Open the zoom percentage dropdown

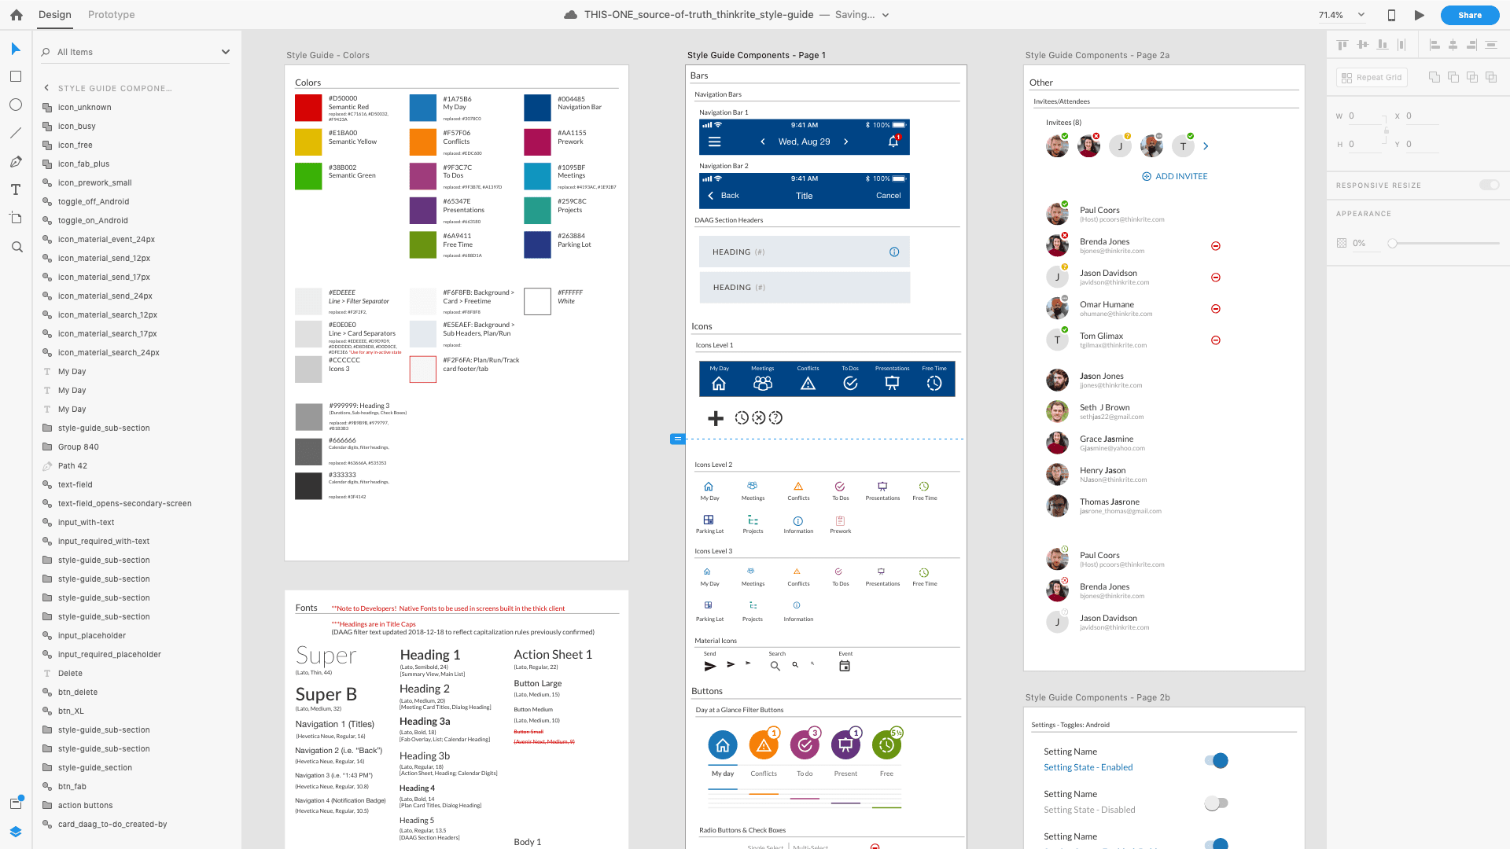coord(1361,15)
